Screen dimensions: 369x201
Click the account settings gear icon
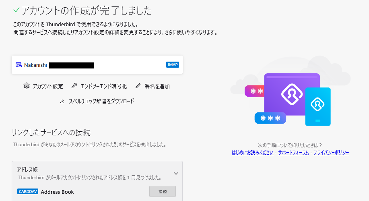(27, 86)
